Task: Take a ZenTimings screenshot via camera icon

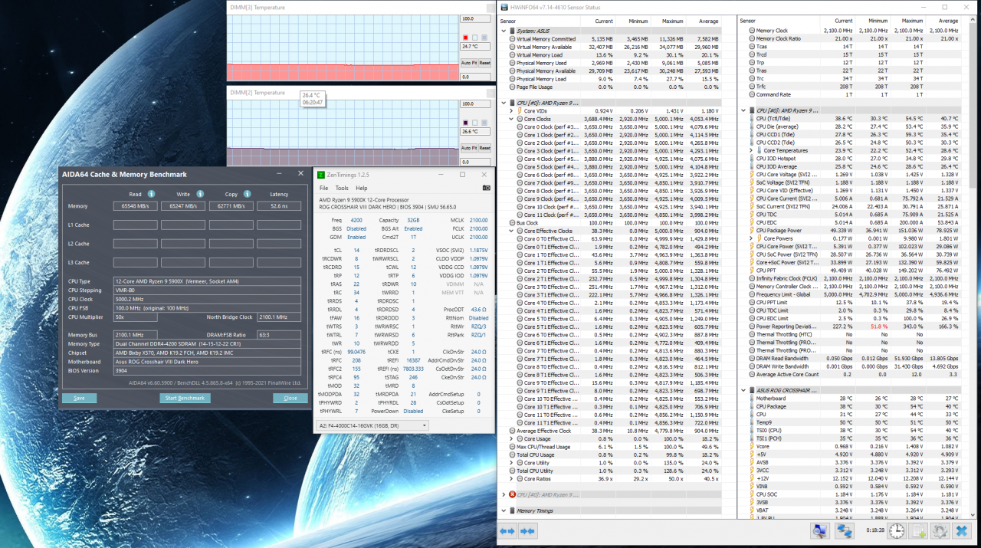Action: (486, 188)
